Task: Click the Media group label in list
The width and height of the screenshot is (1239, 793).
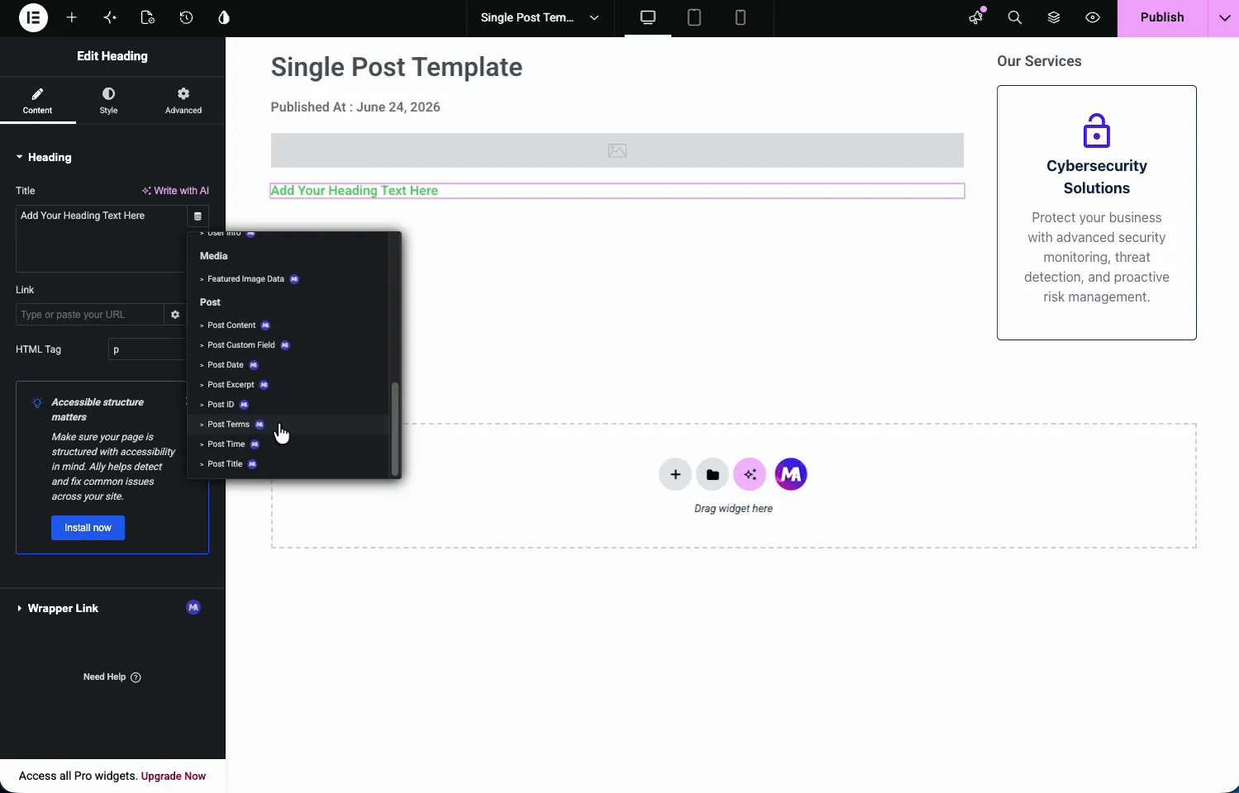Action: coord(214,256)
